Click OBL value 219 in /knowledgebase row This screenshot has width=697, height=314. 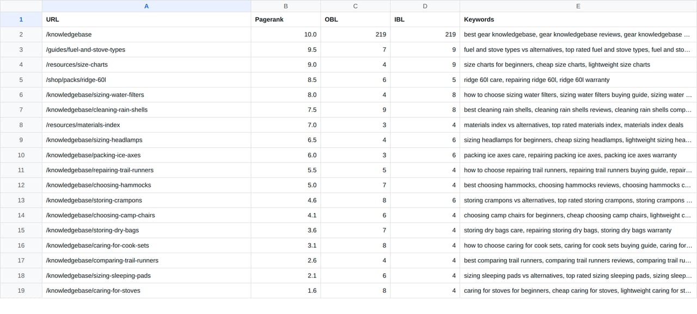[x=356, y=34]
